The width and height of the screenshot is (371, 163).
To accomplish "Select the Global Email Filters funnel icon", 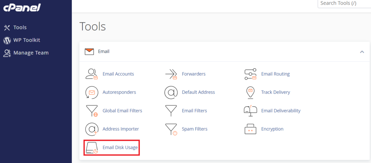I will (x=91, y=111).
